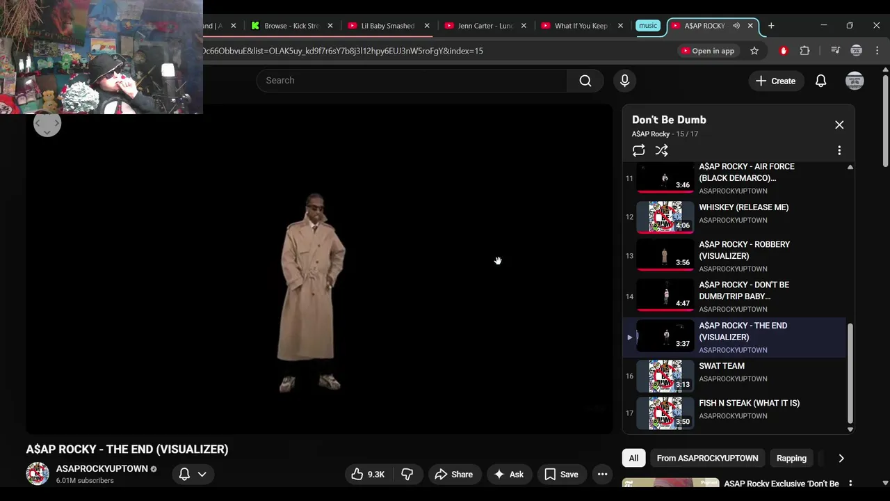Open more actions ellipsis below video
This screenshot has width=890, height=501.
click(602, 475)
